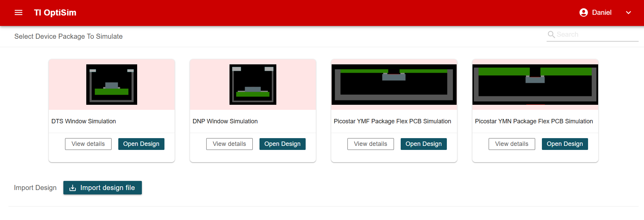
Task: Select the Picostar YMN package thumbnail
Action: 535,85
